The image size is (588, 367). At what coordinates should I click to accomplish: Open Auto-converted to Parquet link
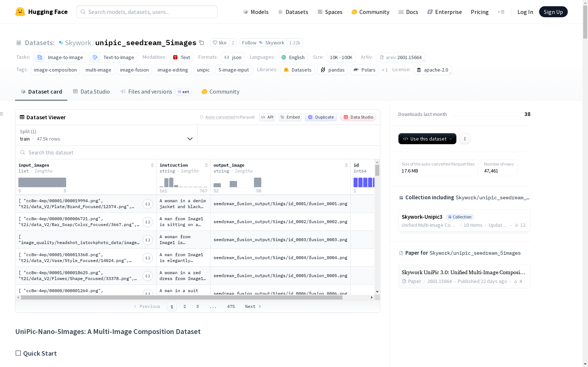point(227,117)
